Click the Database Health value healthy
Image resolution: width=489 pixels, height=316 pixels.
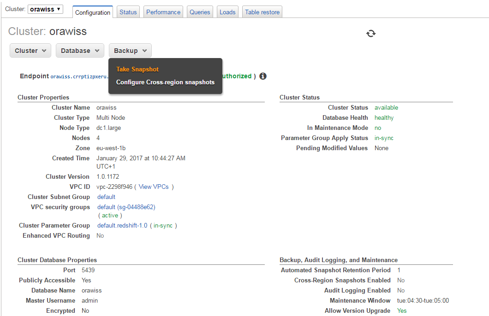click(384, 117)
